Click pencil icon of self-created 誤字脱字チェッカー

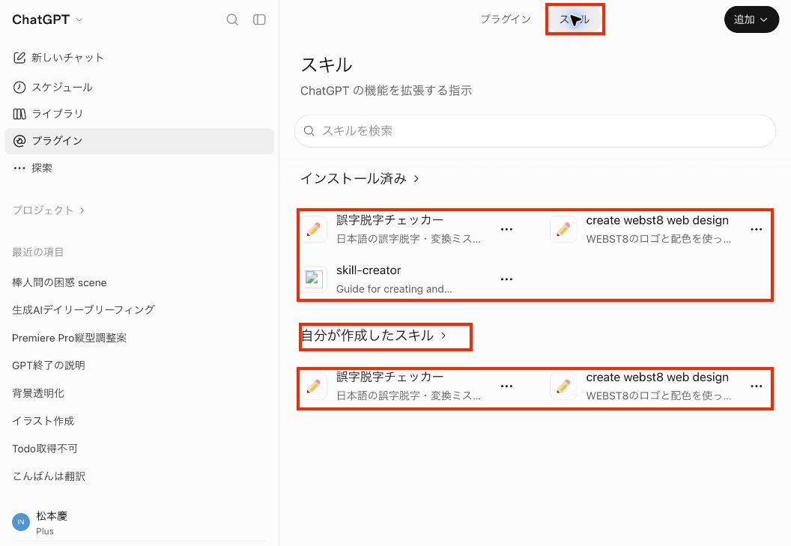coord(314,386)
